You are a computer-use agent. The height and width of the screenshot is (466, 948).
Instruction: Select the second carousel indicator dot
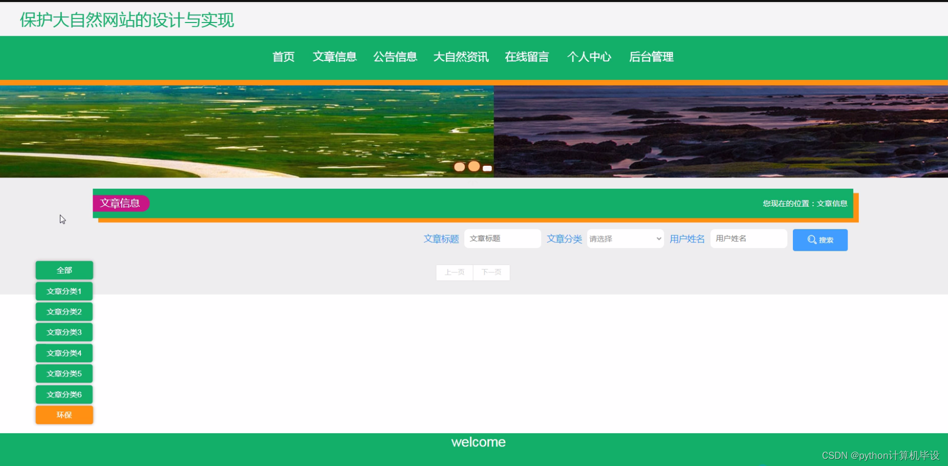[x=474, y=166]
